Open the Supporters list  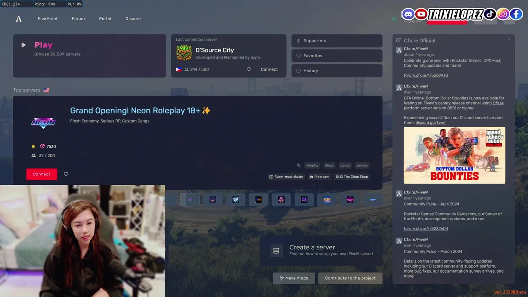[337, 41]
